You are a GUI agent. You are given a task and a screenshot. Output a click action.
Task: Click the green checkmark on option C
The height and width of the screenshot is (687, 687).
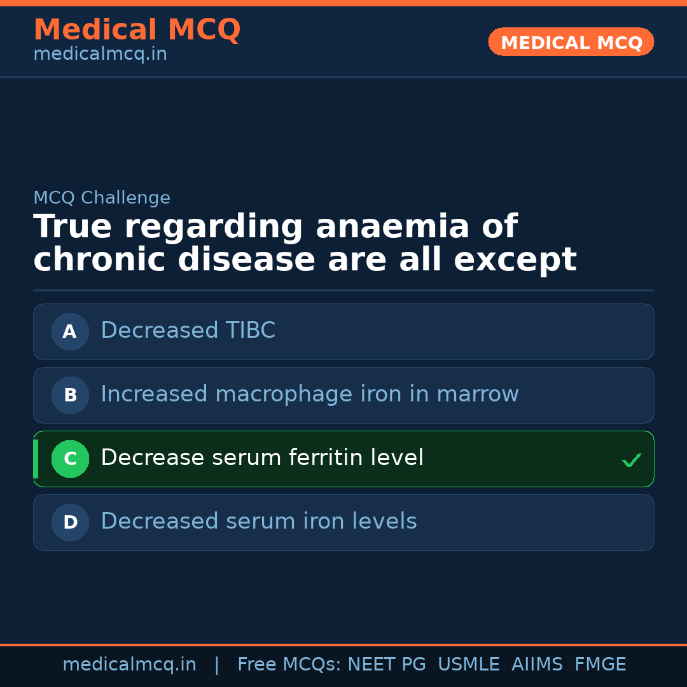pyautogui.click(x=631, y=460)
